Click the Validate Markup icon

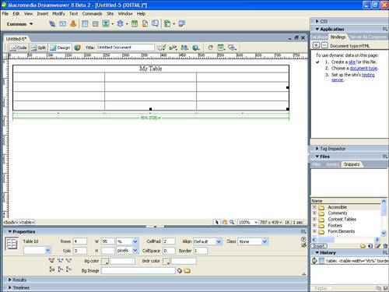click(x=173, y=47)
